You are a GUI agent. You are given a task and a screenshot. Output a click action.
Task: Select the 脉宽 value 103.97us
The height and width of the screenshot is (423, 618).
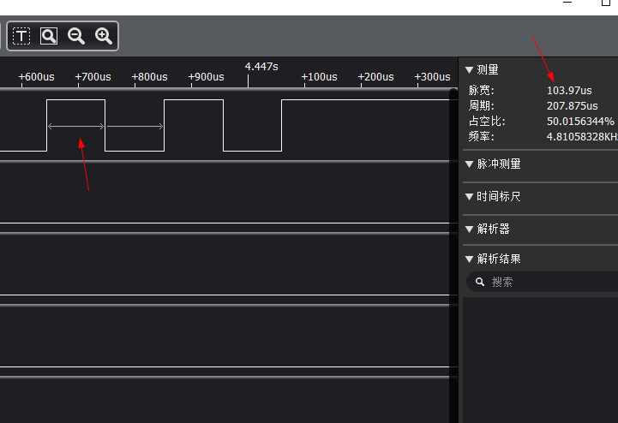click(x=569, y=91)
